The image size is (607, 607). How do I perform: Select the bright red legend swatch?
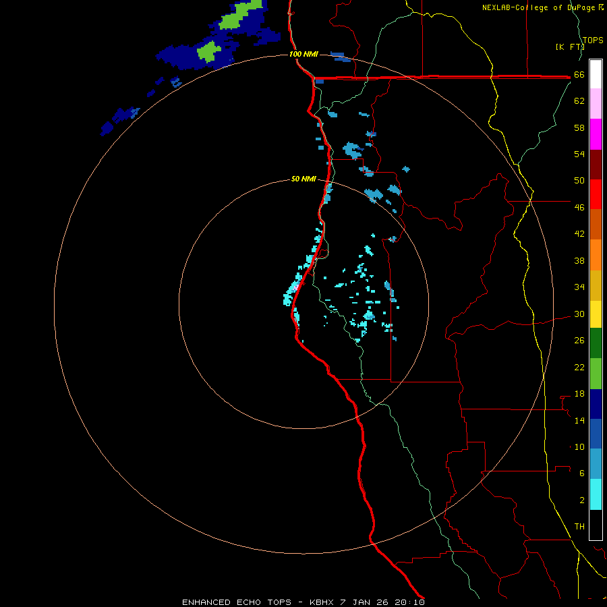[x=596, y=194]
